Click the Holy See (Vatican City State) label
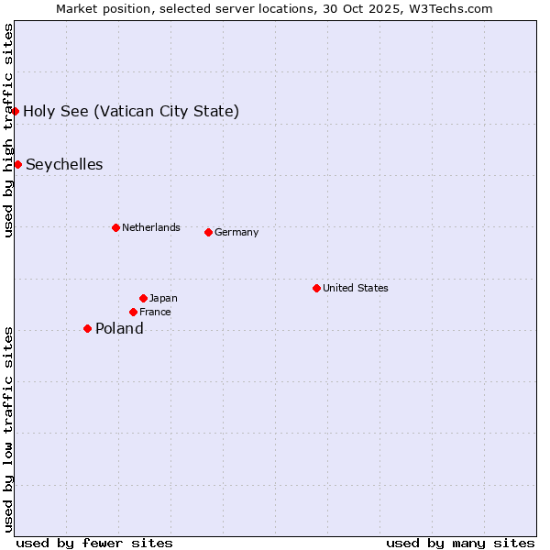Screen dimensions: 550x550 coord(131,112)
